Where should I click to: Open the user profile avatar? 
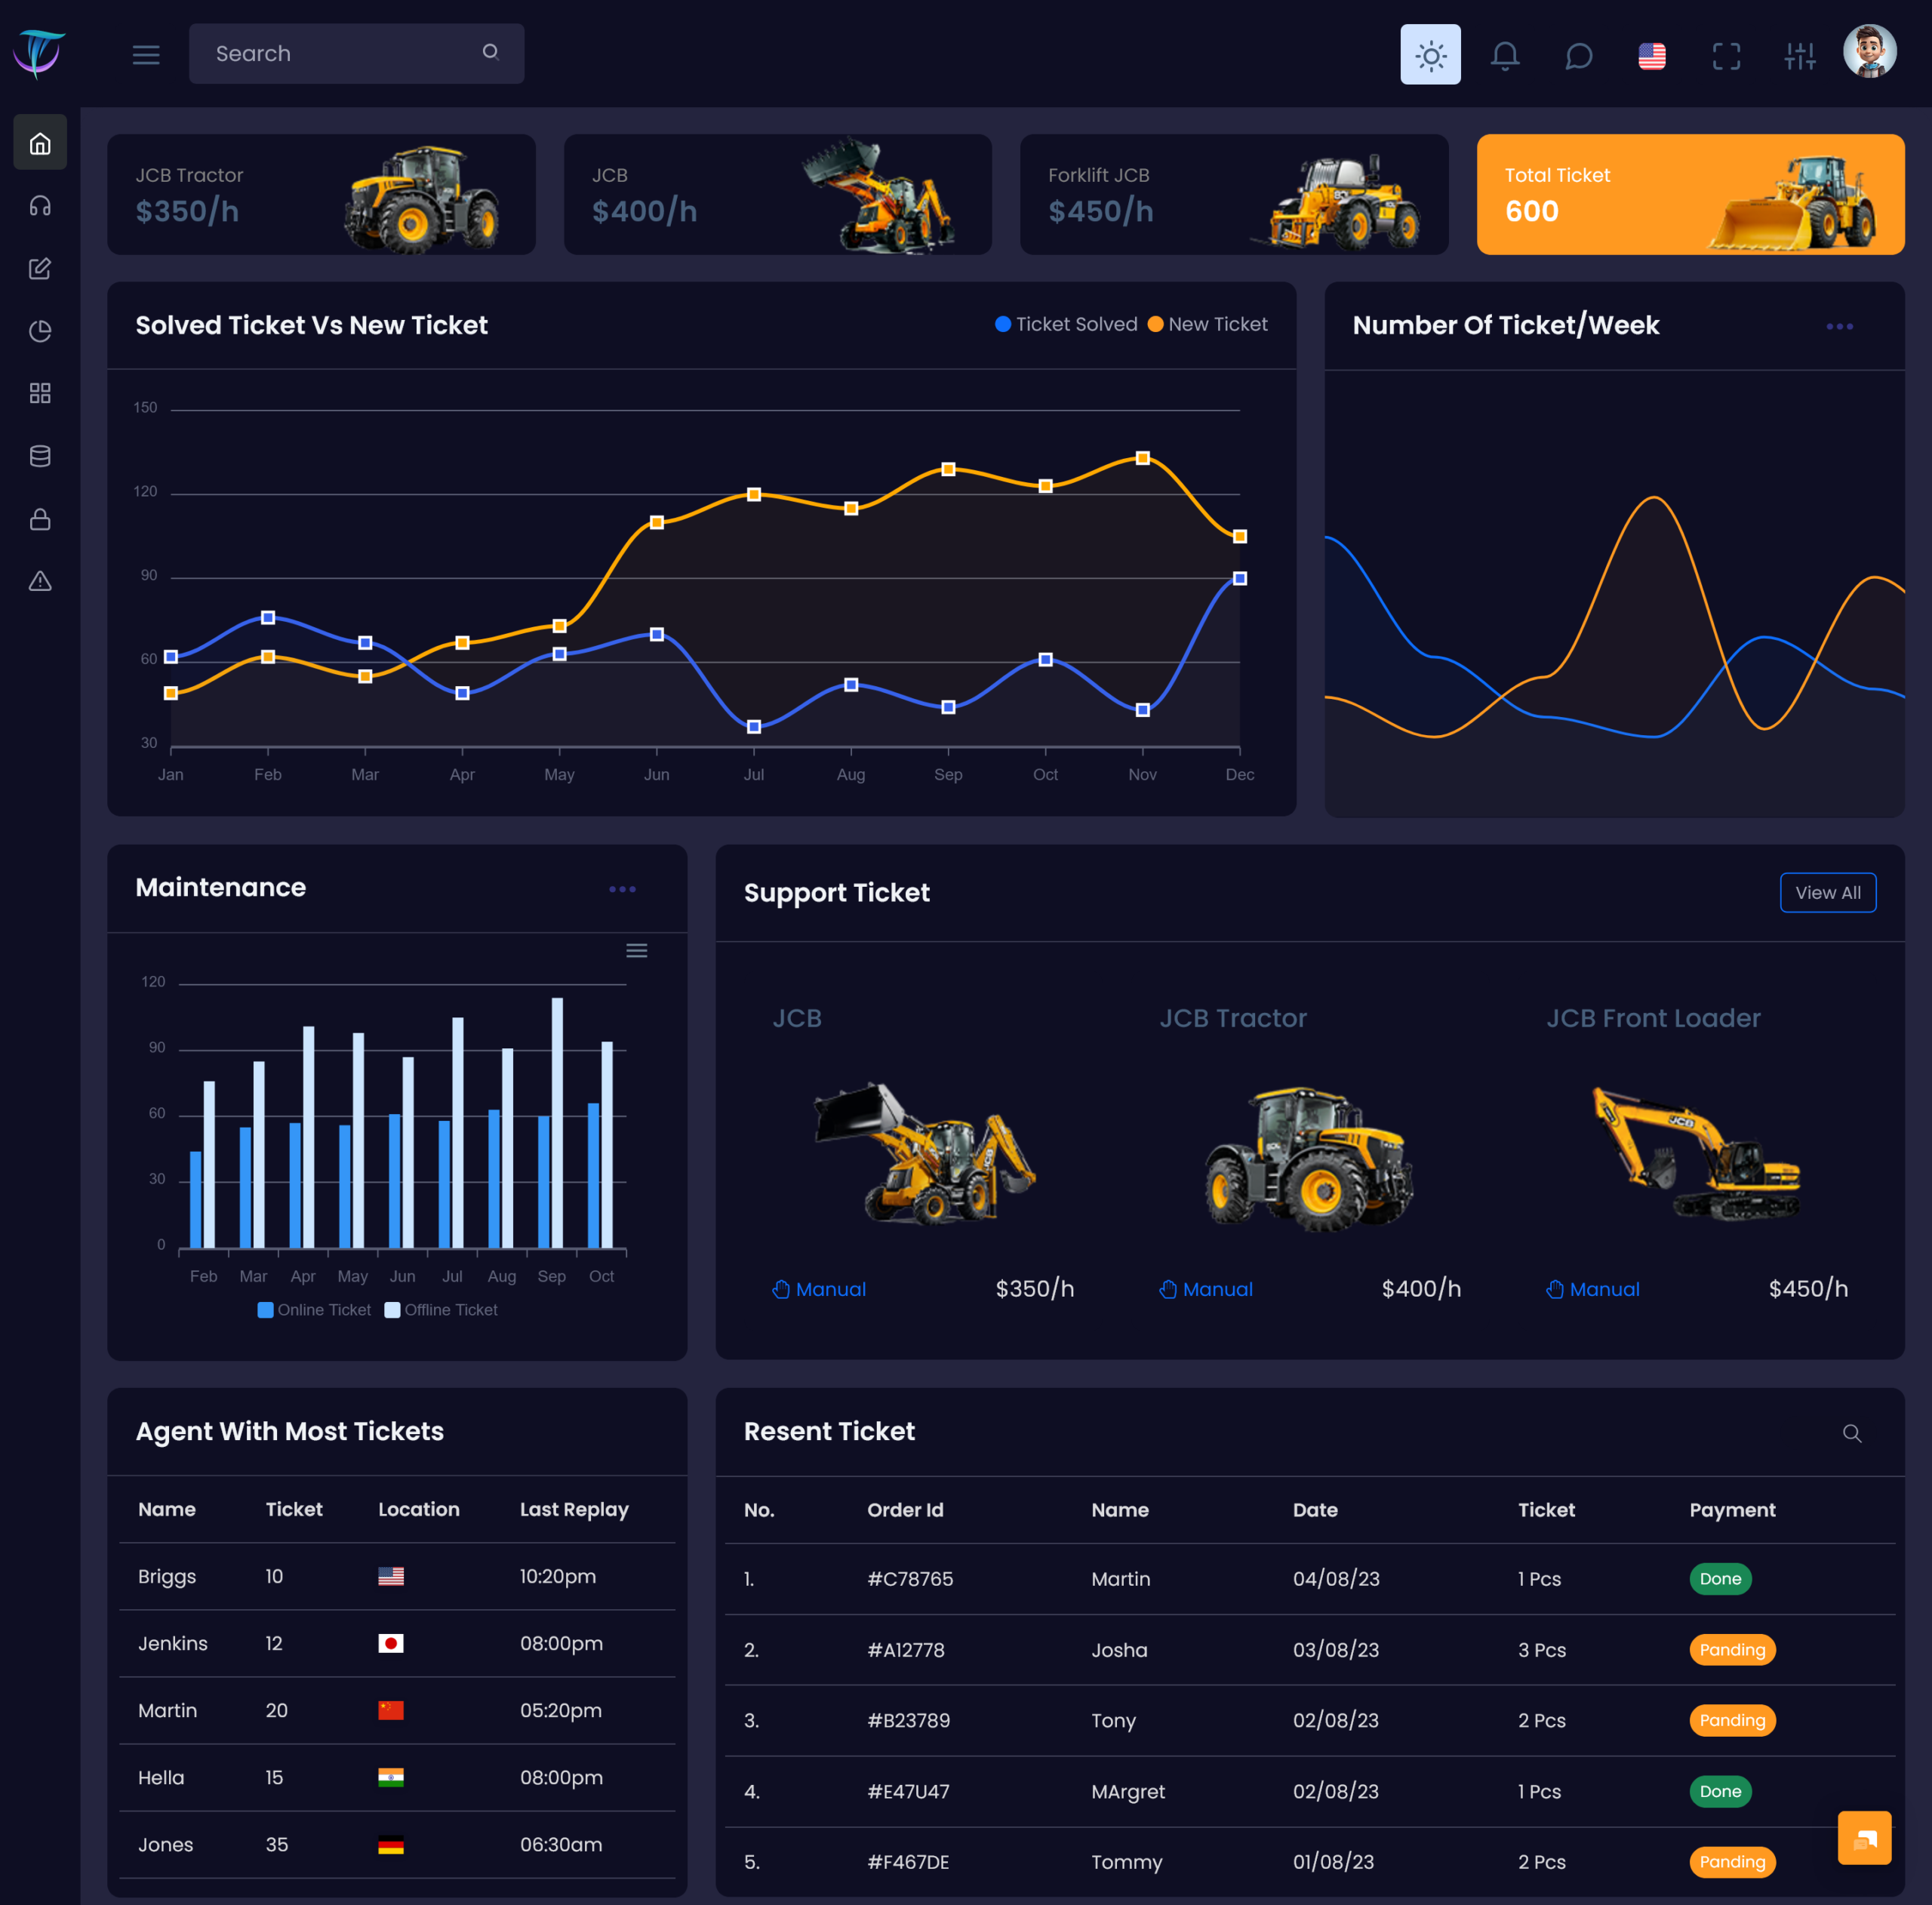tap(1870, 51)
